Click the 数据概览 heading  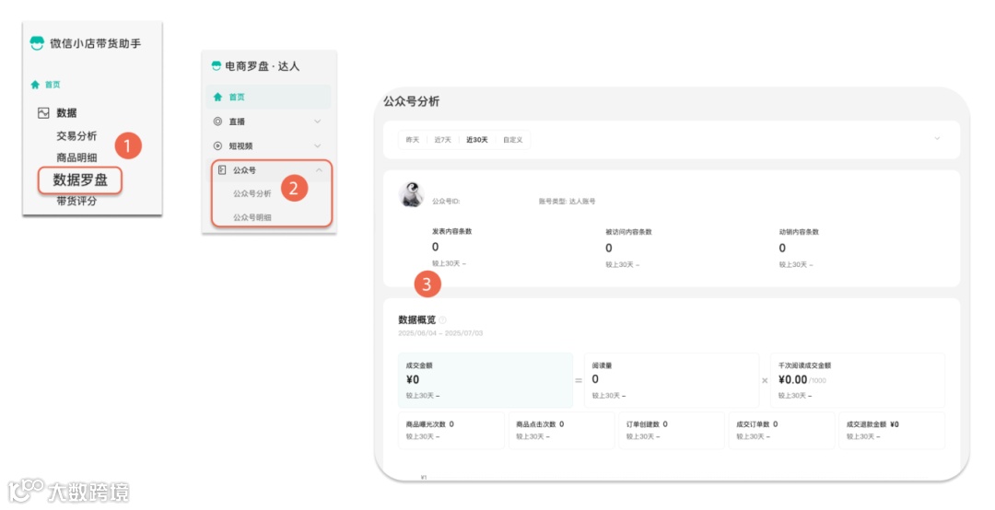(417, 319)
